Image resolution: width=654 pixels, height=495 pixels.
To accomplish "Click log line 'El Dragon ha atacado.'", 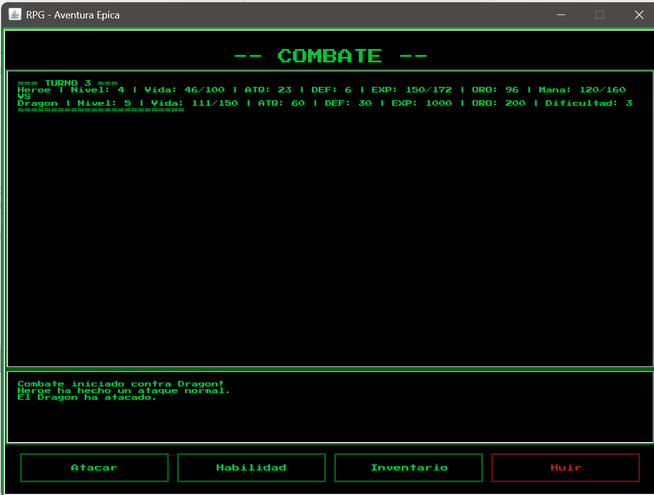I will (87, 397).
